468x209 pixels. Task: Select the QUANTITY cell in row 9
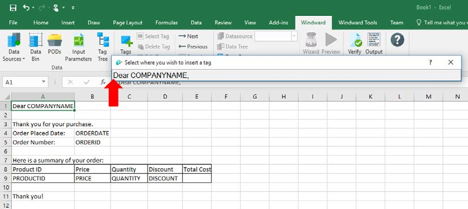pos(129,178)
